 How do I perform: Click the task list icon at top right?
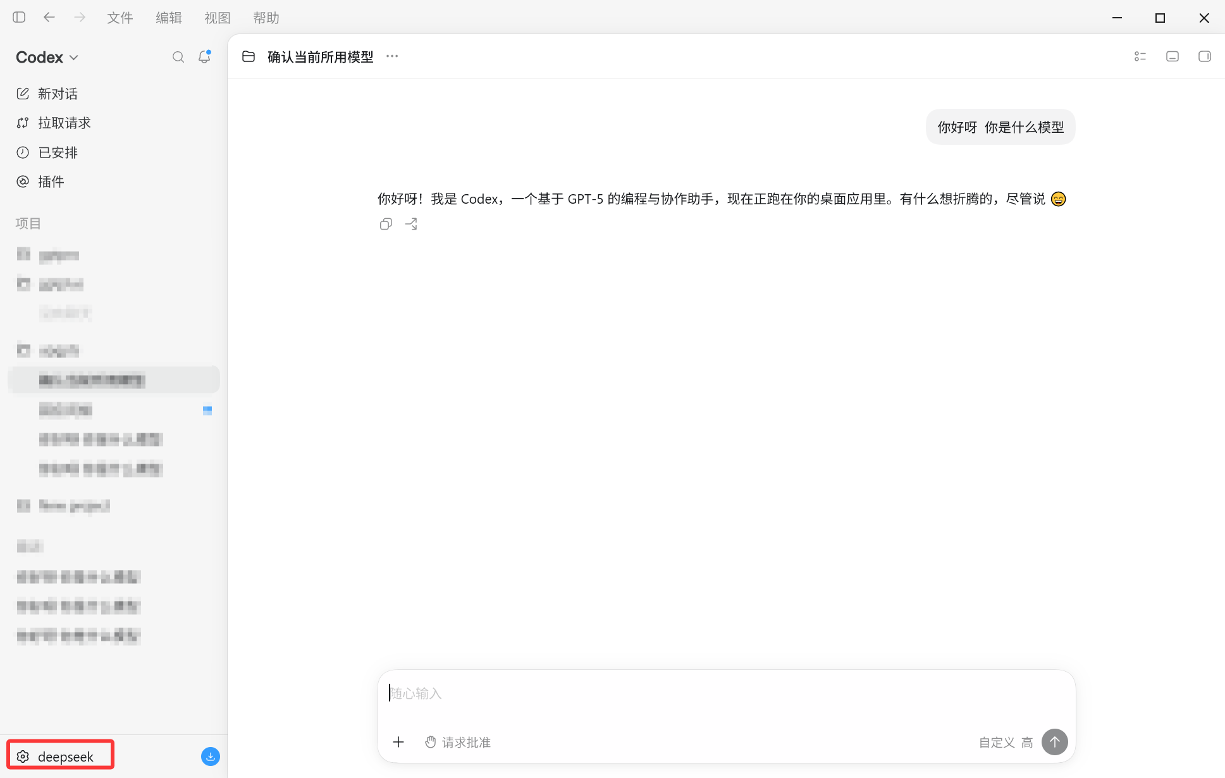coord(1140,56)
